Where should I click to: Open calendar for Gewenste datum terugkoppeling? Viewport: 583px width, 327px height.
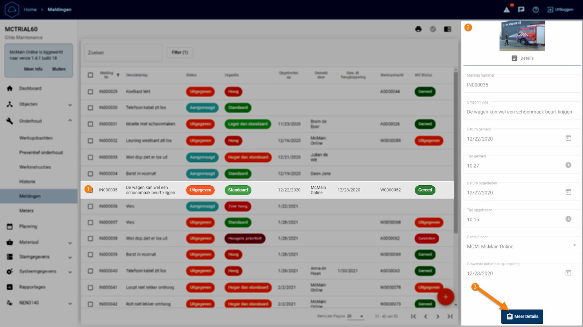coord(568,273)
